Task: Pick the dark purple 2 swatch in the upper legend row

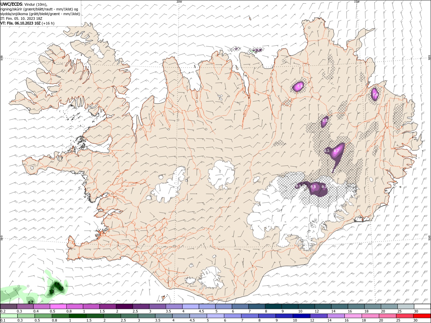Action: coord(124,307)
